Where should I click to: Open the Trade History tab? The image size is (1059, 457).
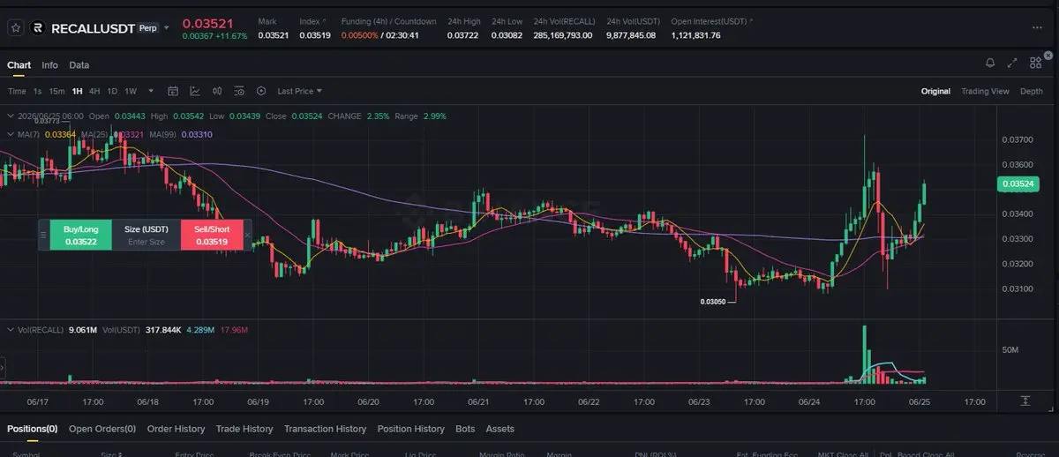click(244, 429)
